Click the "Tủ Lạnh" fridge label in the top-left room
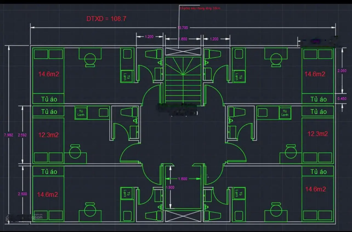352x232 pixels. [x=127, y=77]
